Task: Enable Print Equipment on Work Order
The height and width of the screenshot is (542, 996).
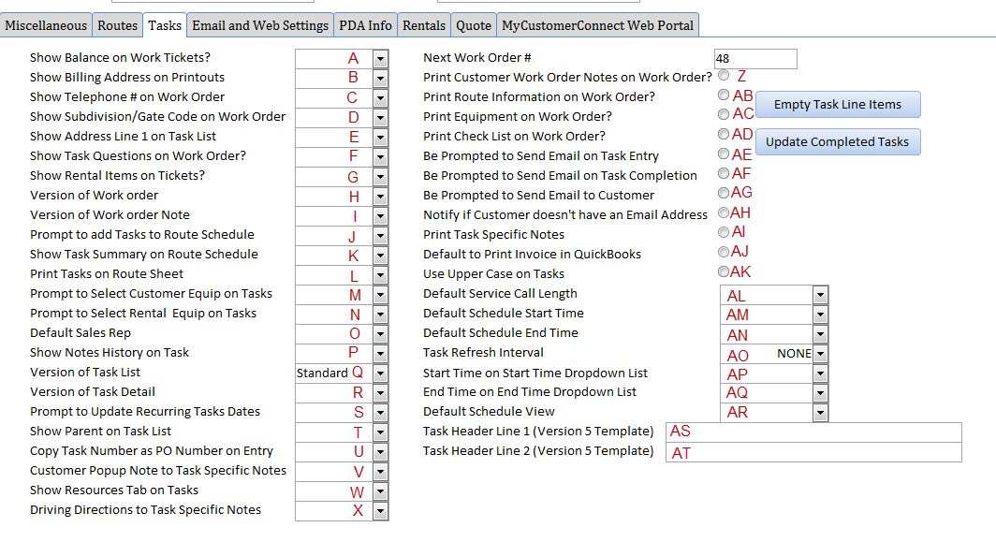Action: point(724,114)
